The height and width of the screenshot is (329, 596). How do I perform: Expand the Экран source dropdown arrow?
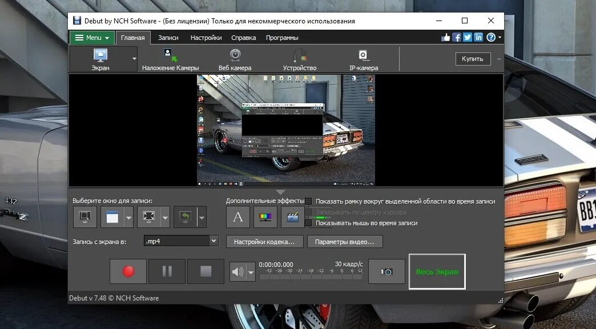(134, 59)
